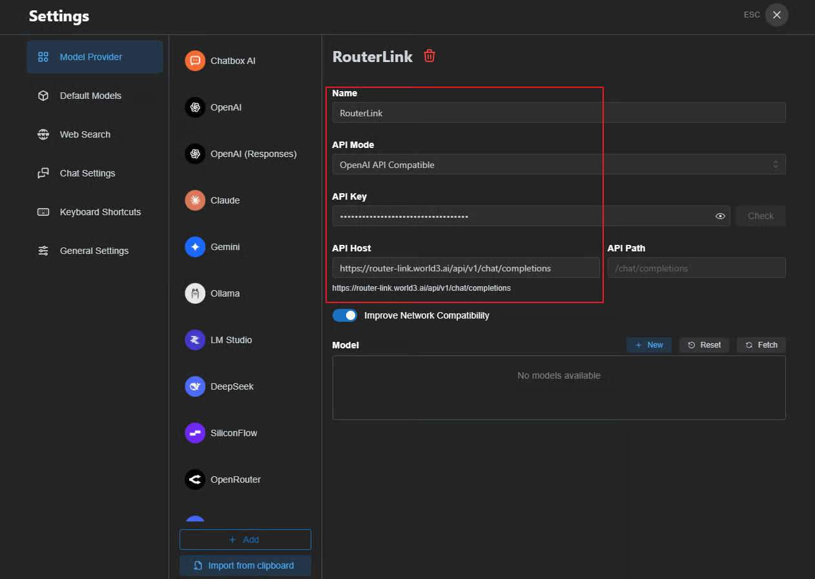
Task: Click the API Host input field
Action: click(x=466, y=268)
